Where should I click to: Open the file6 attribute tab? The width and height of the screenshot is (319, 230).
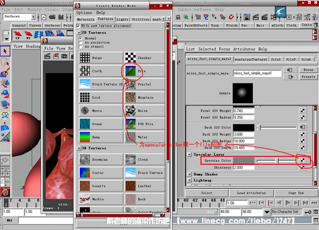pyautogui.click(x=306, y=59)
